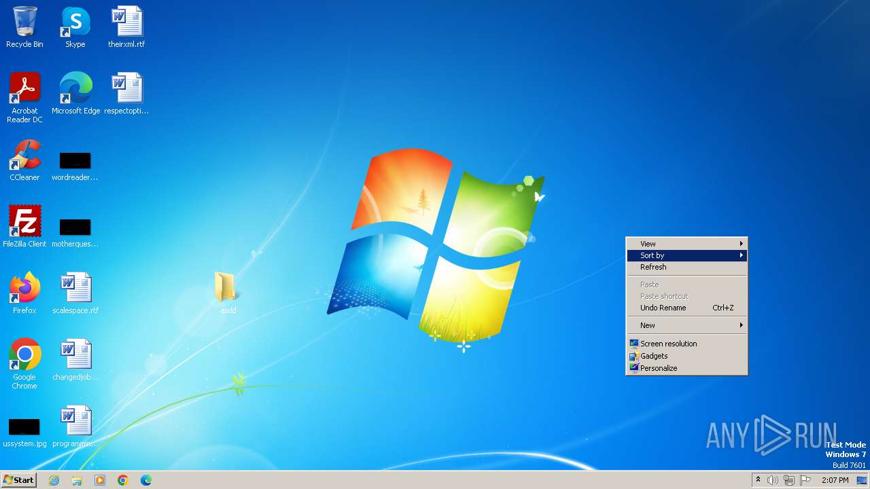Select the Acrobat Reader DC shortcut

click(x=24, y=98)
